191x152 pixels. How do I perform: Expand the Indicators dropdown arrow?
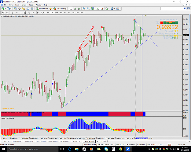point(109,9)
